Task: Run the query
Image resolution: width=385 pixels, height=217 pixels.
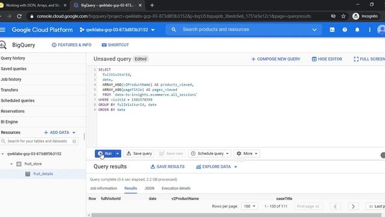Action: 105,154
